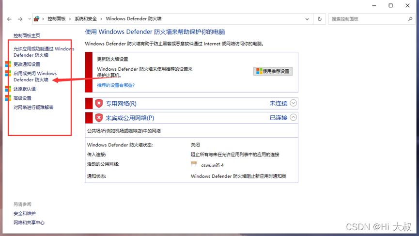419x236 pixels.
Task: Click red shield icon for 专用网络(R)
Action: tap(99, 103)
